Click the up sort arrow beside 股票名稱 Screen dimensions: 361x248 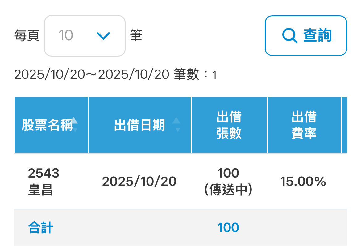pos(75,120)
